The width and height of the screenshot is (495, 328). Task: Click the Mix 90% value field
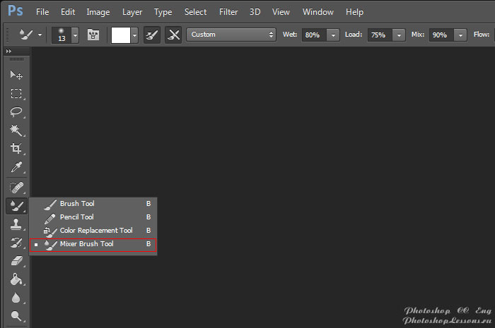point(441,35)
